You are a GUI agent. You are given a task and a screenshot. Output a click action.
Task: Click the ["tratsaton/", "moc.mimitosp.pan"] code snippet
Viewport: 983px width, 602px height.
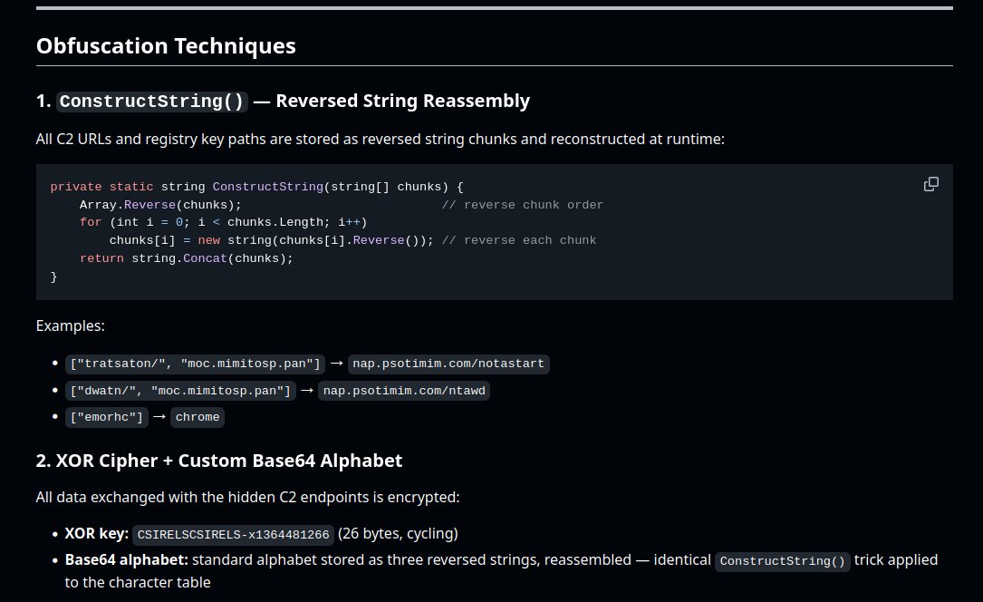click(195, 364)
